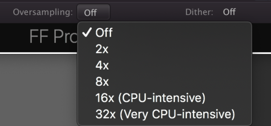Click the Oversampling label text

coord(43,12)
